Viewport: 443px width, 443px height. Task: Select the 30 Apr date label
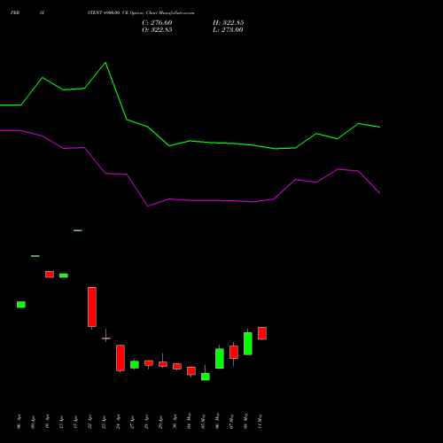pos(175,422)
